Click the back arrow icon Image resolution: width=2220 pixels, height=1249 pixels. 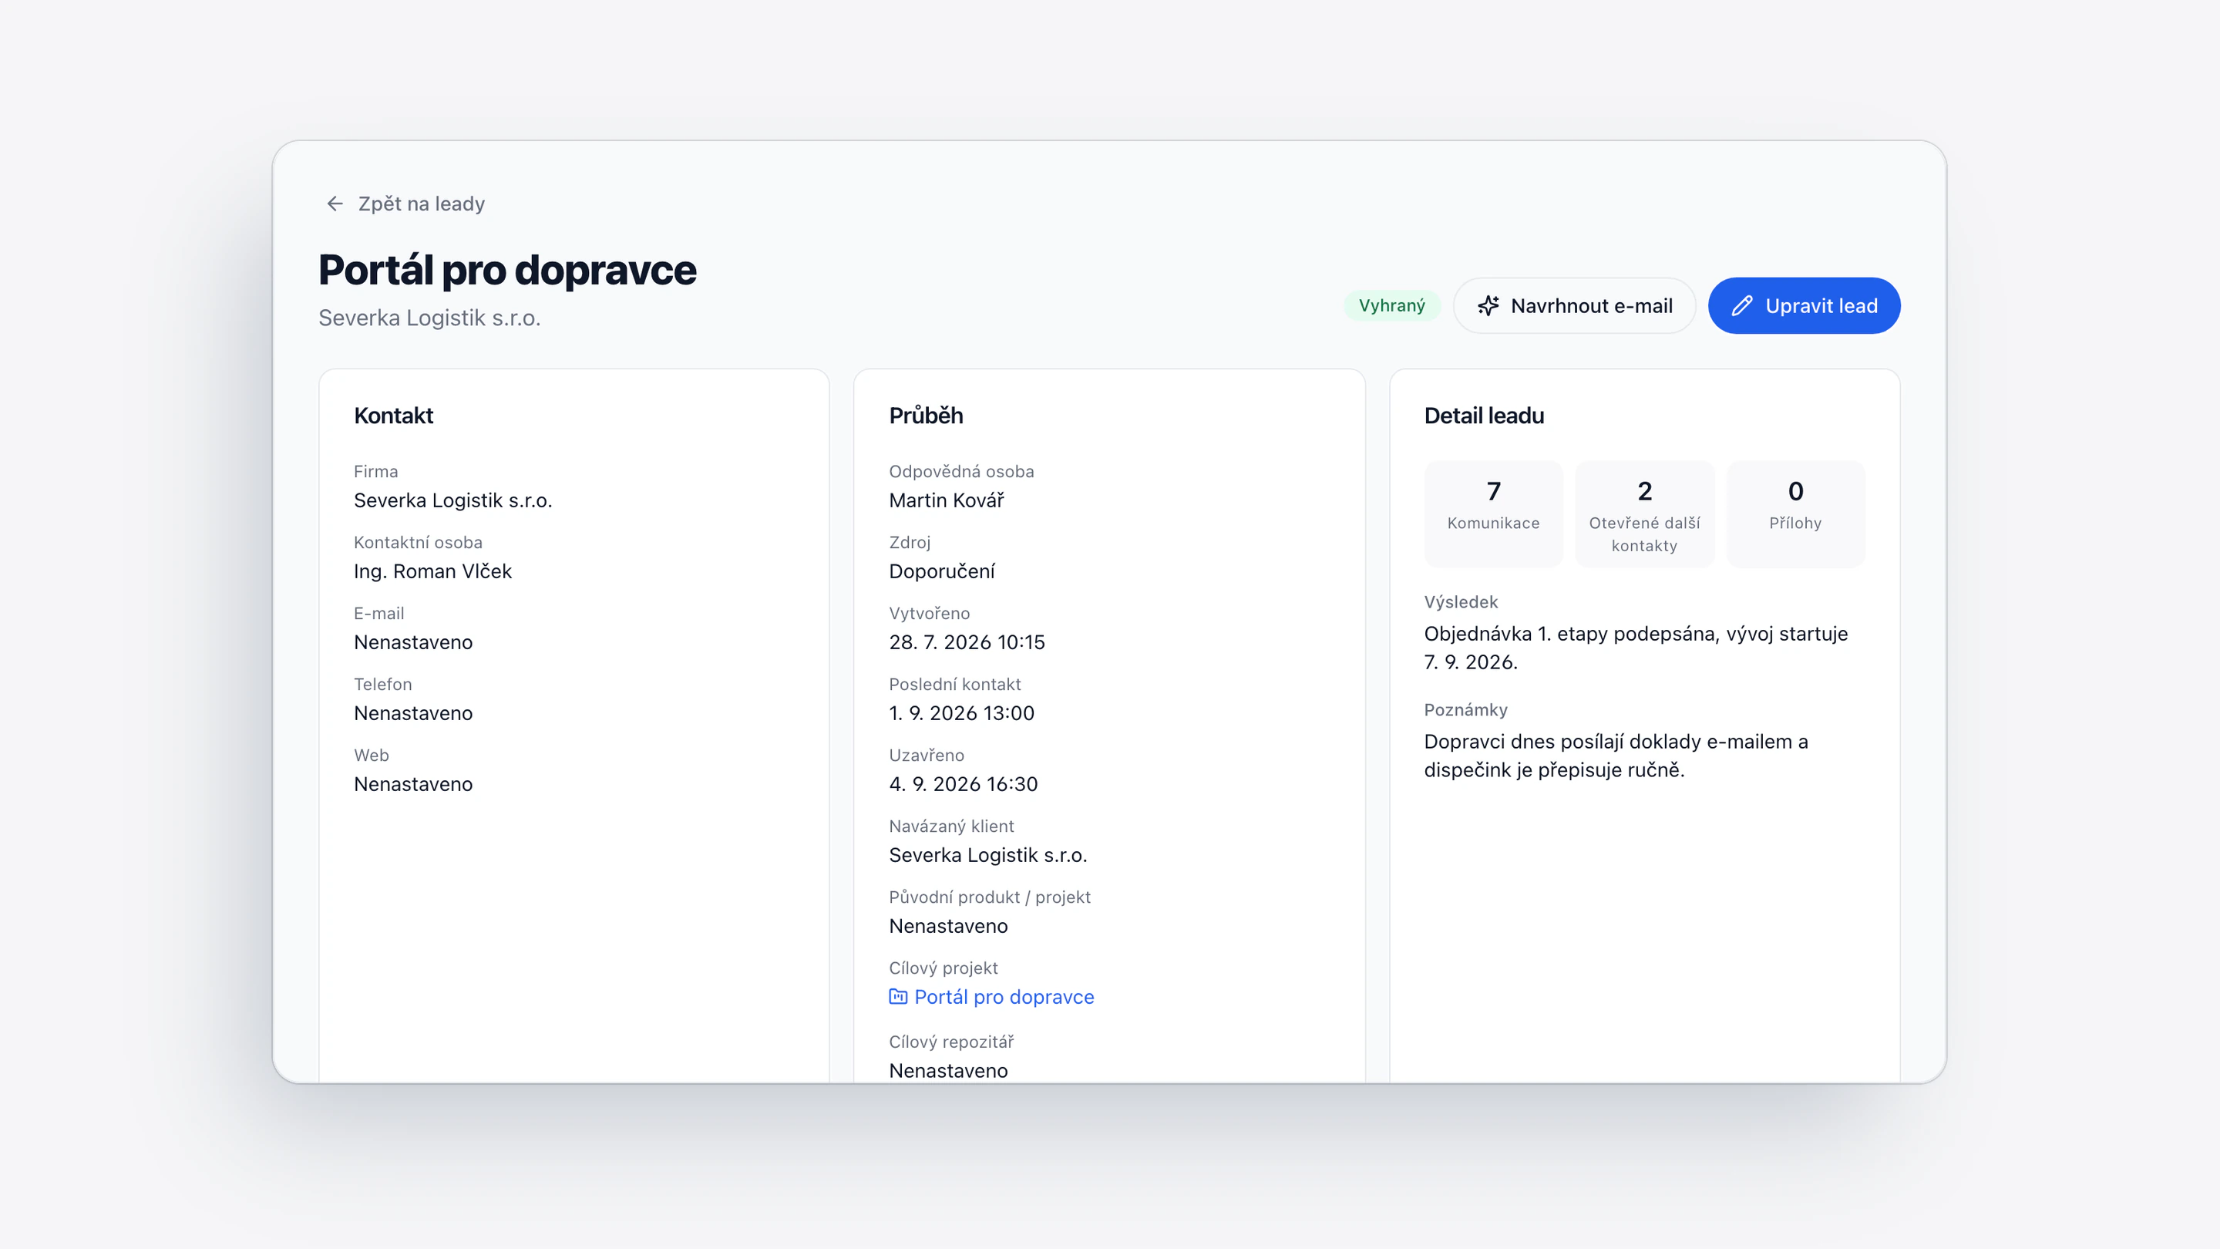335,204
